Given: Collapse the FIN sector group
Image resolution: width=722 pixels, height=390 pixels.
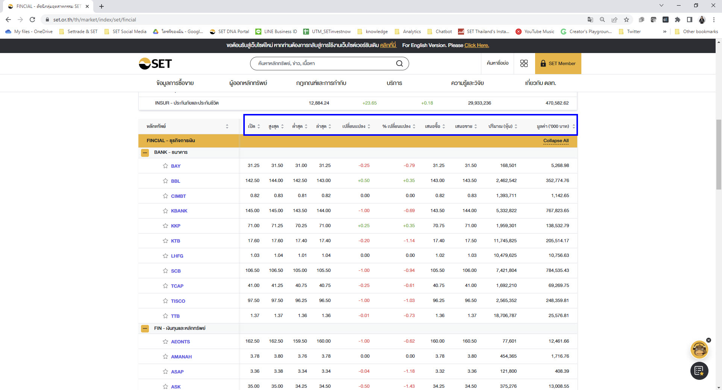Looking at the screenshot, I should [x=145, y=329].
